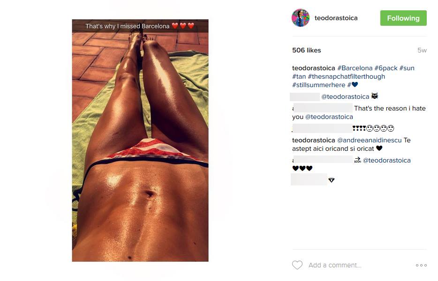Open the three-dots more options menu
438x281 pixels.
(421, 265)
